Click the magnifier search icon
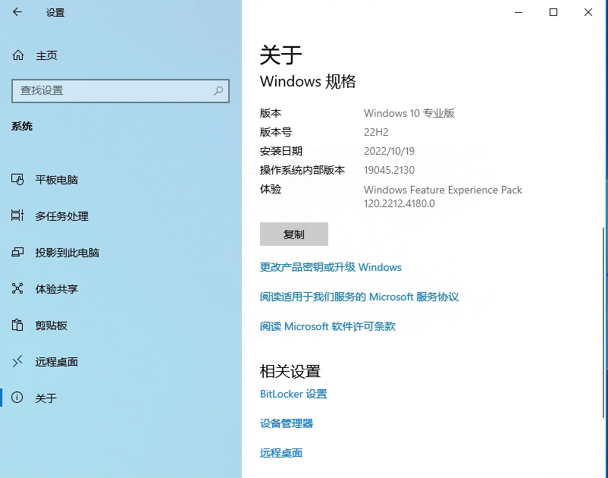The image size is (608, 478). coord(218,91)
